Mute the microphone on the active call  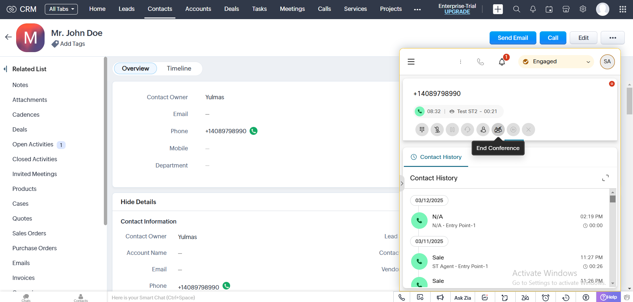coord(437,130)
